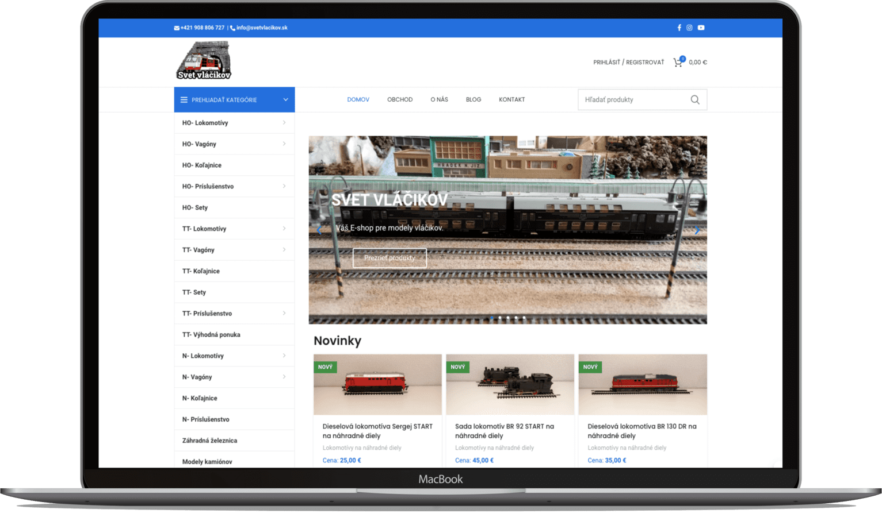Screen dimensions: 882x517
Task: Select the first slider pagination dot
Action: coord(492,318)
